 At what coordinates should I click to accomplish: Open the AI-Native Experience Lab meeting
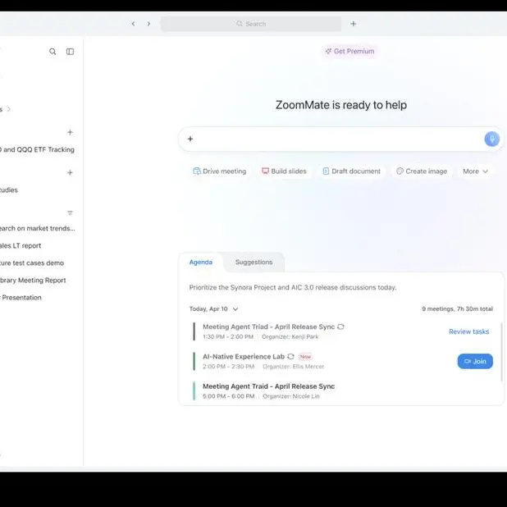click(244, 356)
